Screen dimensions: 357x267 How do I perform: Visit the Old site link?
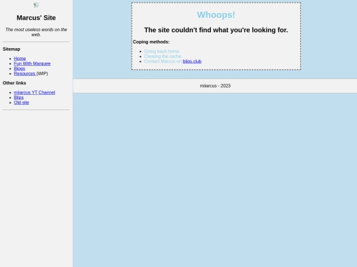click(21, 102)
